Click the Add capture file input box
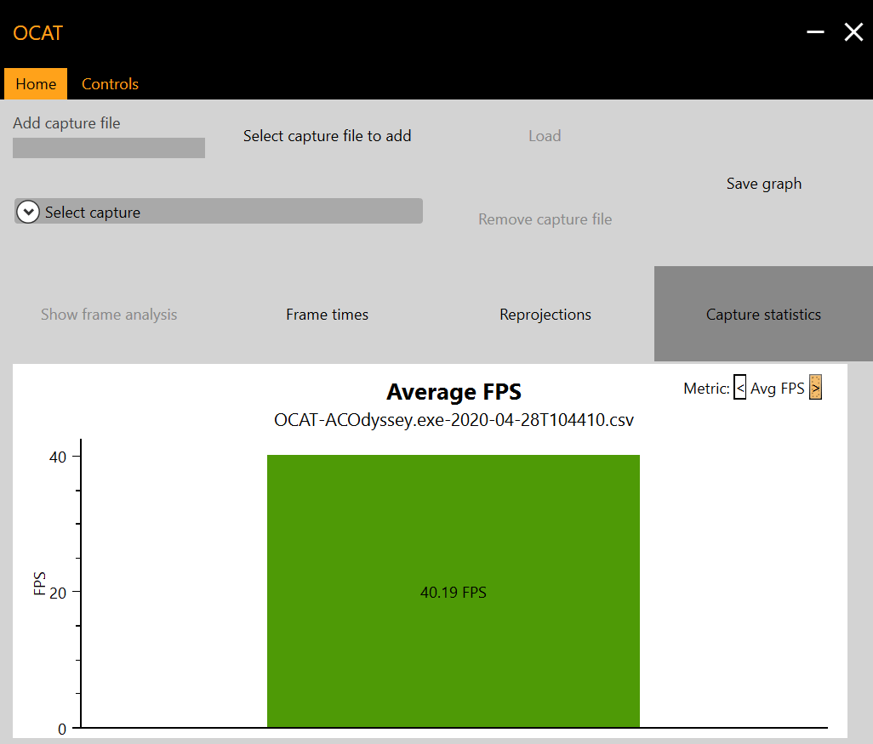Viewport: 873px width, 744px height. pos(109,148)
